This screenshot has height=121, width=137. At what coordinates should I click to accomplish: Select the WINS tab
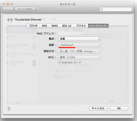pyautogui.click(x=55, y=26)
